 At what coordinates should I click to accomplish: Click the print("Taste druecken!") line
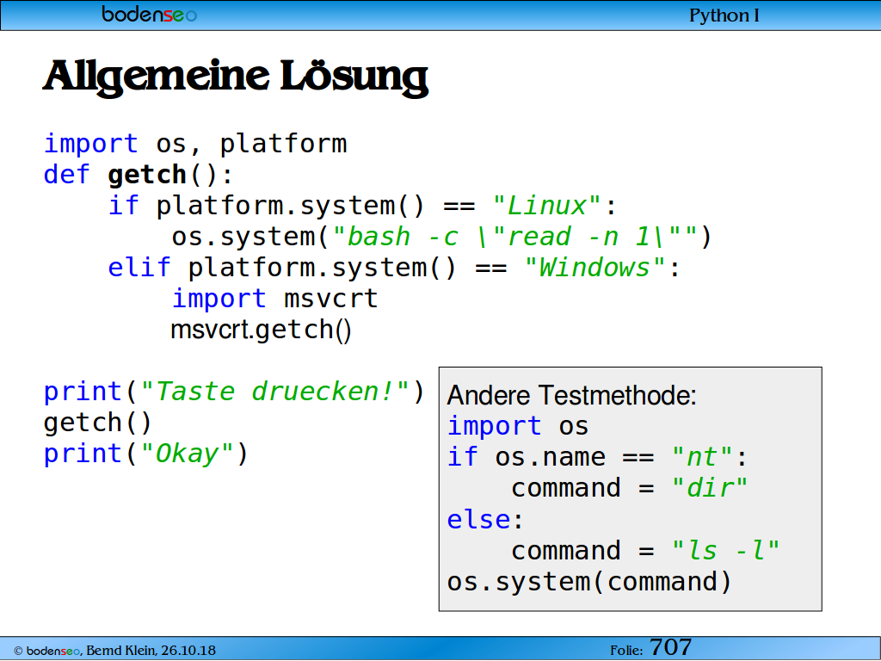(234, 392)
